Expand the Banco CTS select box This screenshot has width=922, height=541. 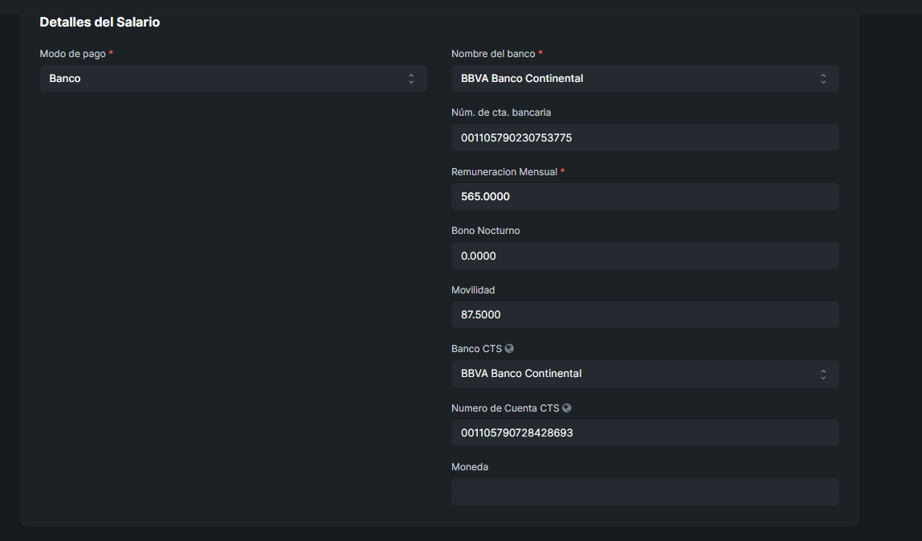tap(634, 374)
